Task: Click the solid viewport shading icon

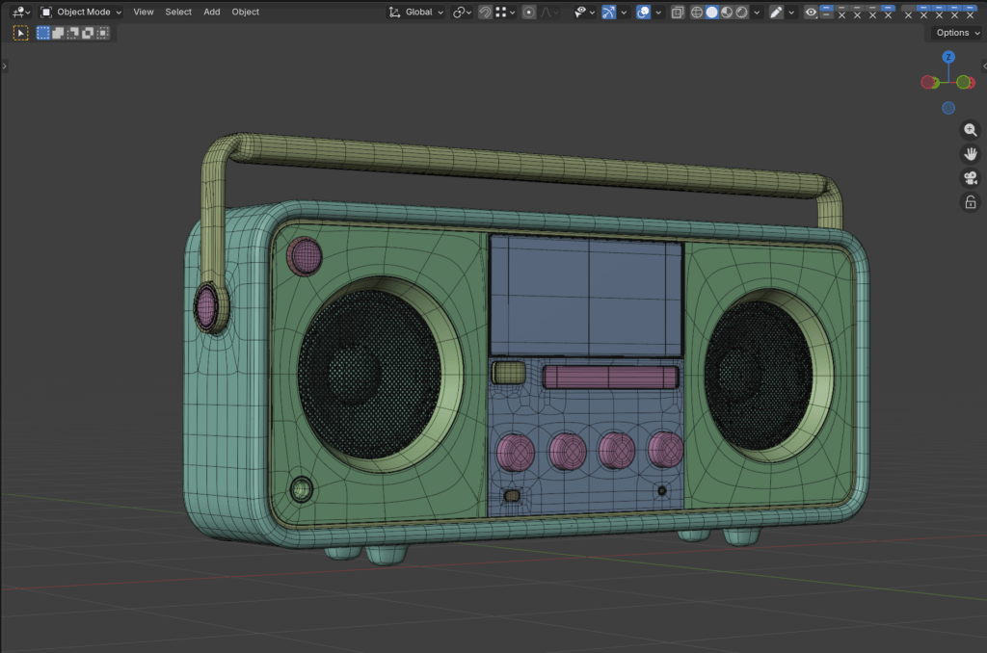Action: point(711,13)
